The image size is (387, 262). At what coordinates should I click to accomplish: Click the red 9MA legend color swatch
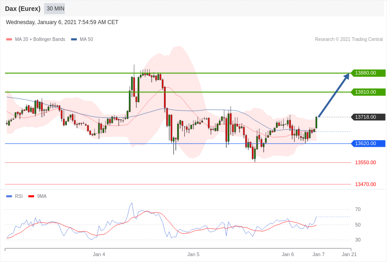[31, 196]
